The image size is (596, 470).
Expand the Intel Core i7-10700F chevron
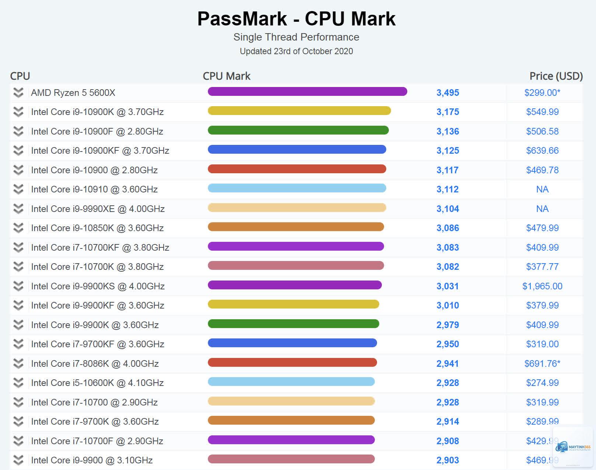pyautogui.click(x=18, y=441)
